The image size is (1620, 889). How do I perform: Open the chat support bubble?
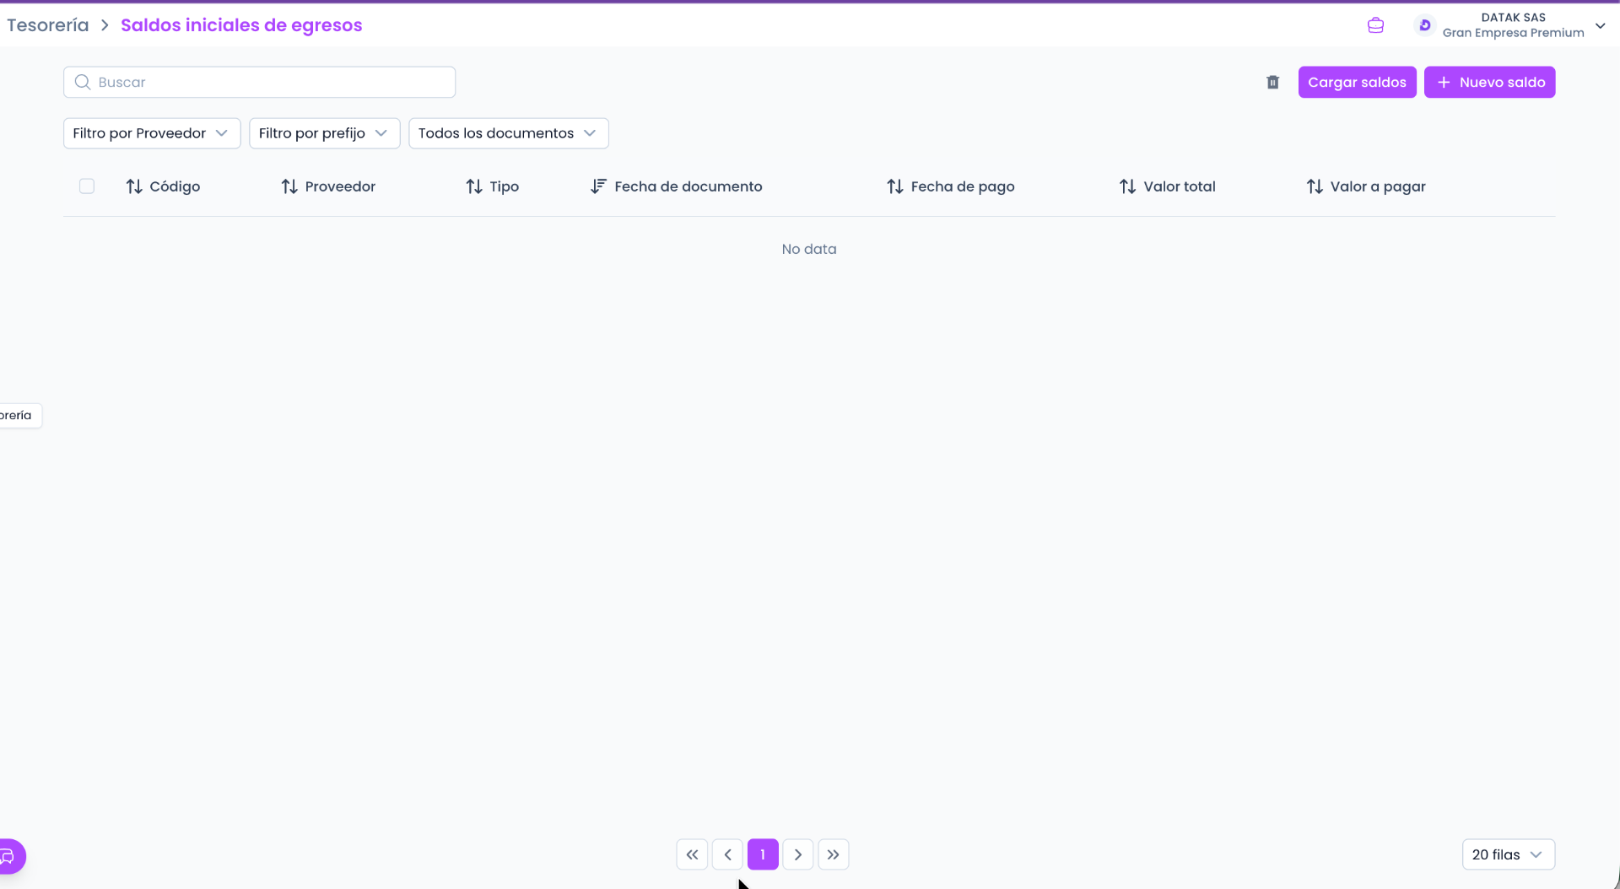(10, 856)
